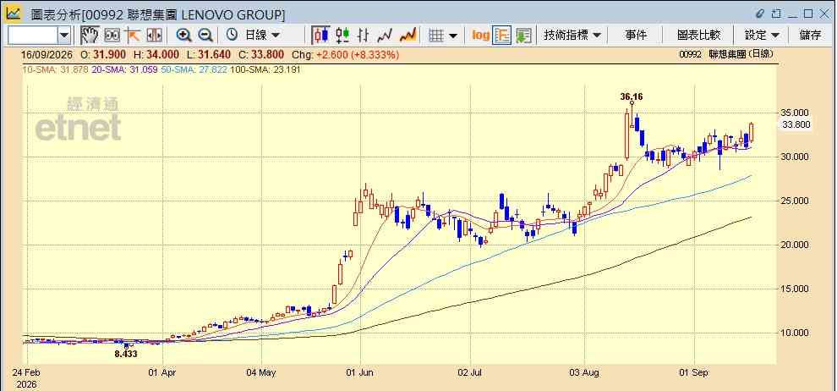This screenshot has width=837, height=391.
Task: Click the binoculars view icon
Action: pyautogui.click(x=112, y=36)
